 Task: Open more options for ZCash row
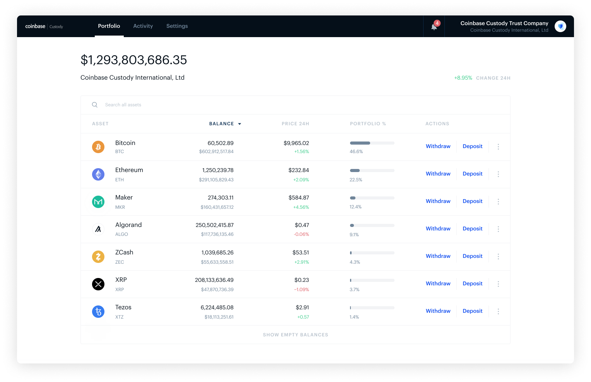pyautogui.click(x=498, y=257)
